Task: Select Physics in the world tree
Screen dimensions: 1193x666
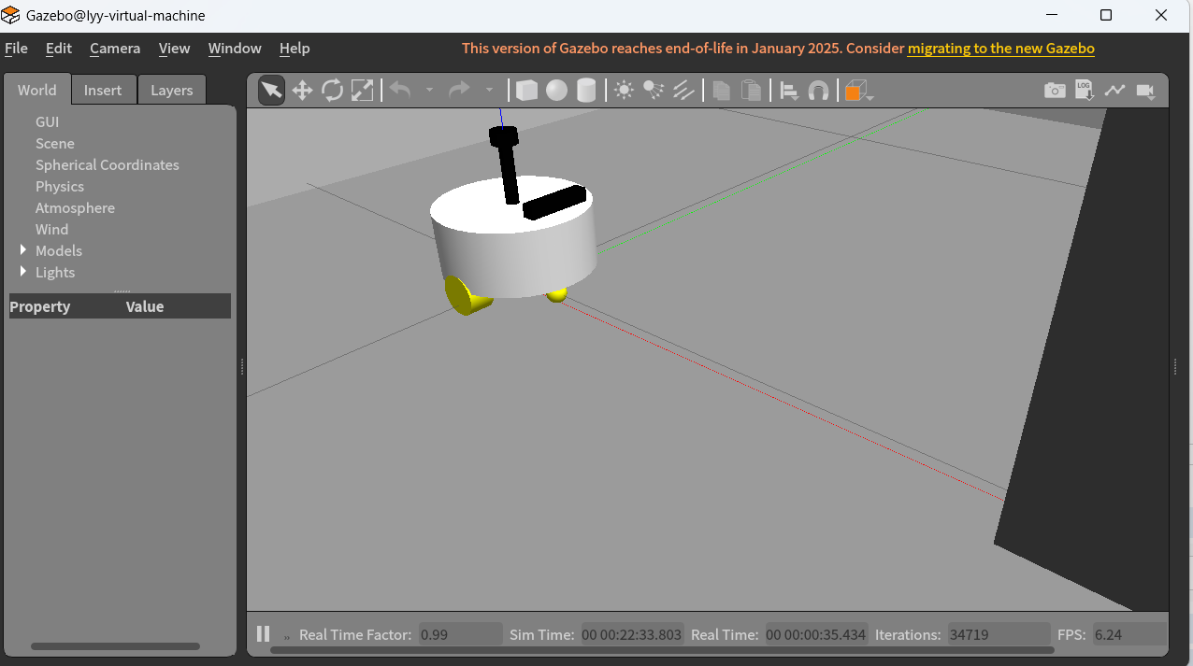Action: [60, 186]
